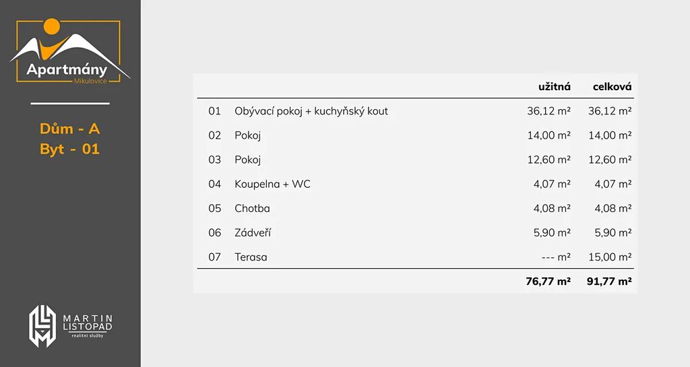
Task: Select the Chotba row
Action: tap(415, 208)
